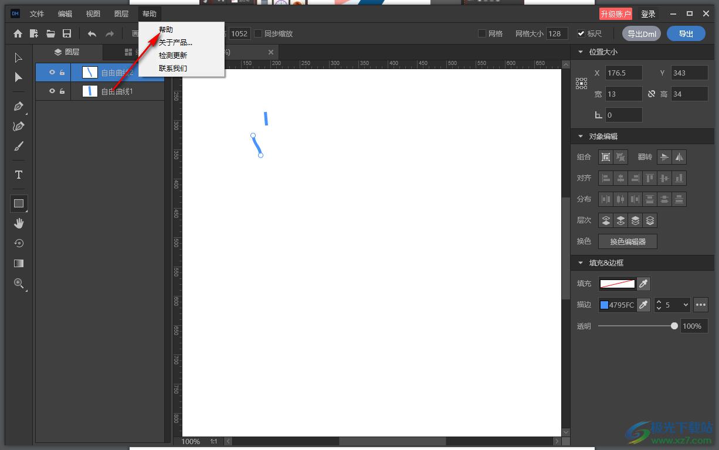The width and height of the screenshot is (719, 450).
Task: Click the blue stroke color swatch
Action: coord(604,305)
